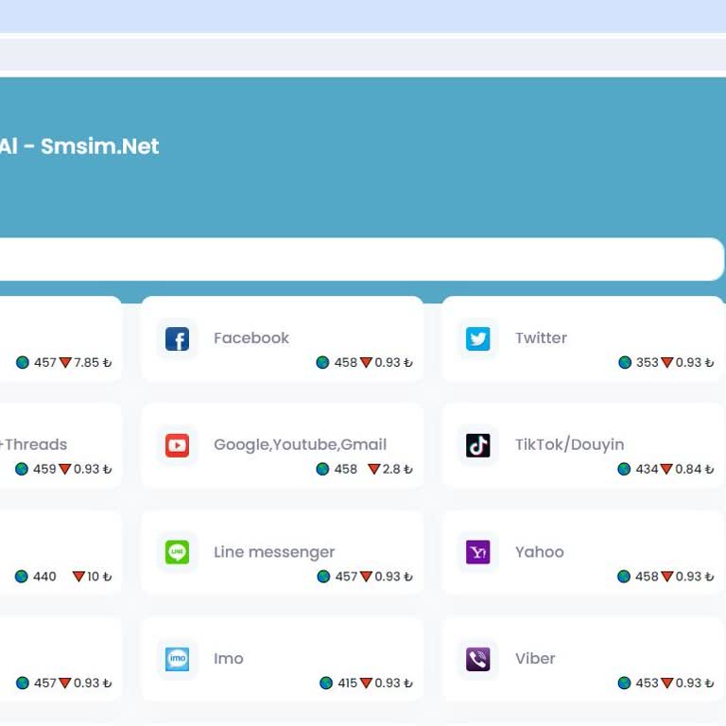Click the red triangle in TikTok/Douyin card
The image size is (726, 726).
(x=666, y=470)
